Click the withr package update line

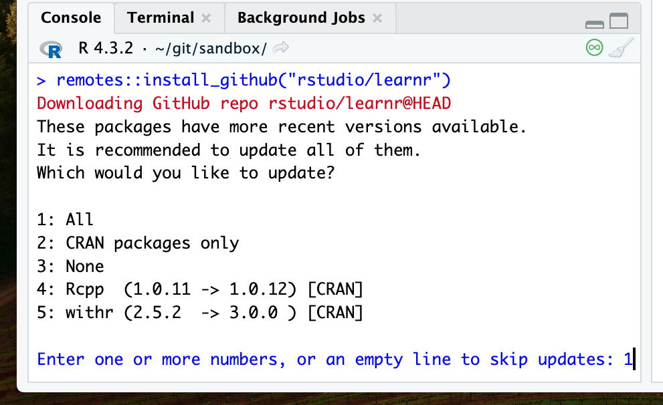199,313
